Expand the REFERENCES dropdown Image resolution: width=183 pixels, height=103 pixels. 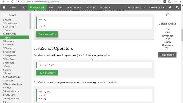point(136,7)
